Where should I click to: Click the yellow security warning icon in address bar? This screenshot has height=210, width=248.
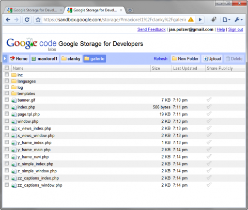(191, 20)
